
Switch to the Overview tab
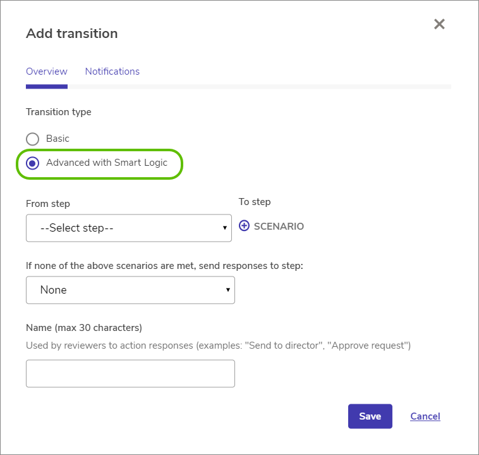[x=46, y=72]
